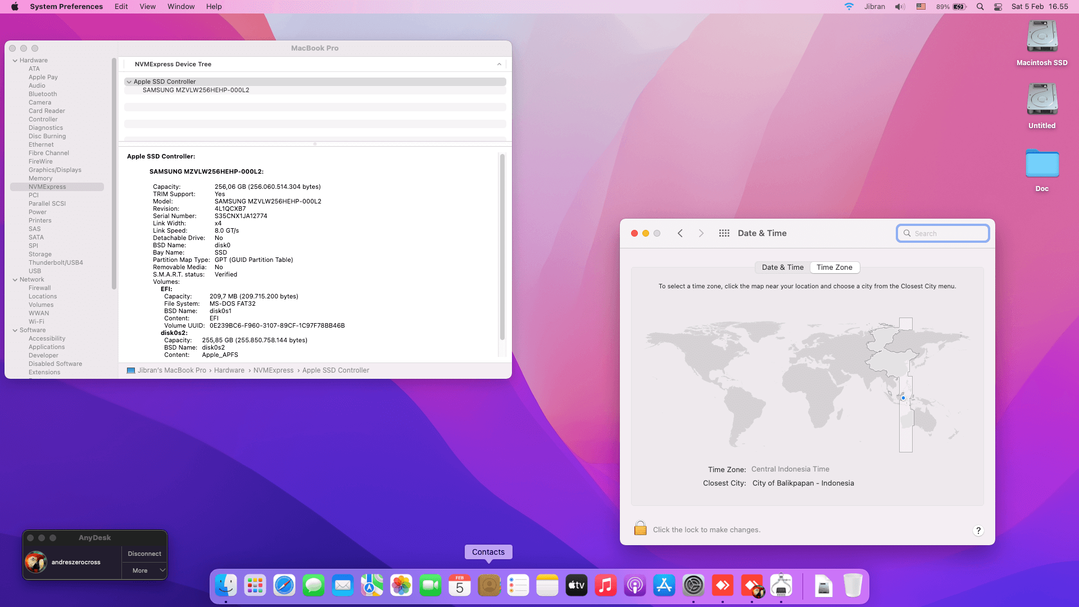The image size is (1079, 607).
Task: Open the help question mark button
Action: click(x=978, y=531)
